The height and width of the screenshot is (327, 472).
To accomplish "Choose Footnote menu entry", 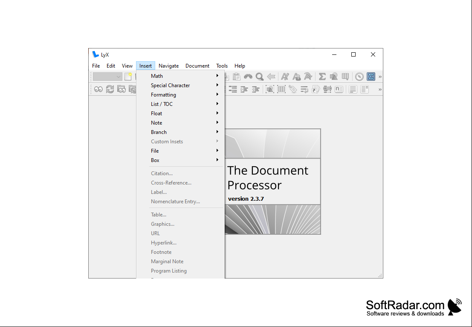I will tap(181, 252).
